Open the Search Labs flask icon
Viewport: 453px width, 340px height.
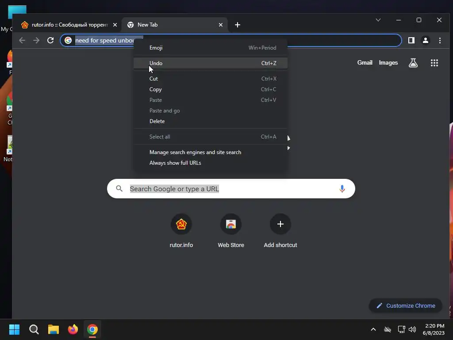pos(413,63)
